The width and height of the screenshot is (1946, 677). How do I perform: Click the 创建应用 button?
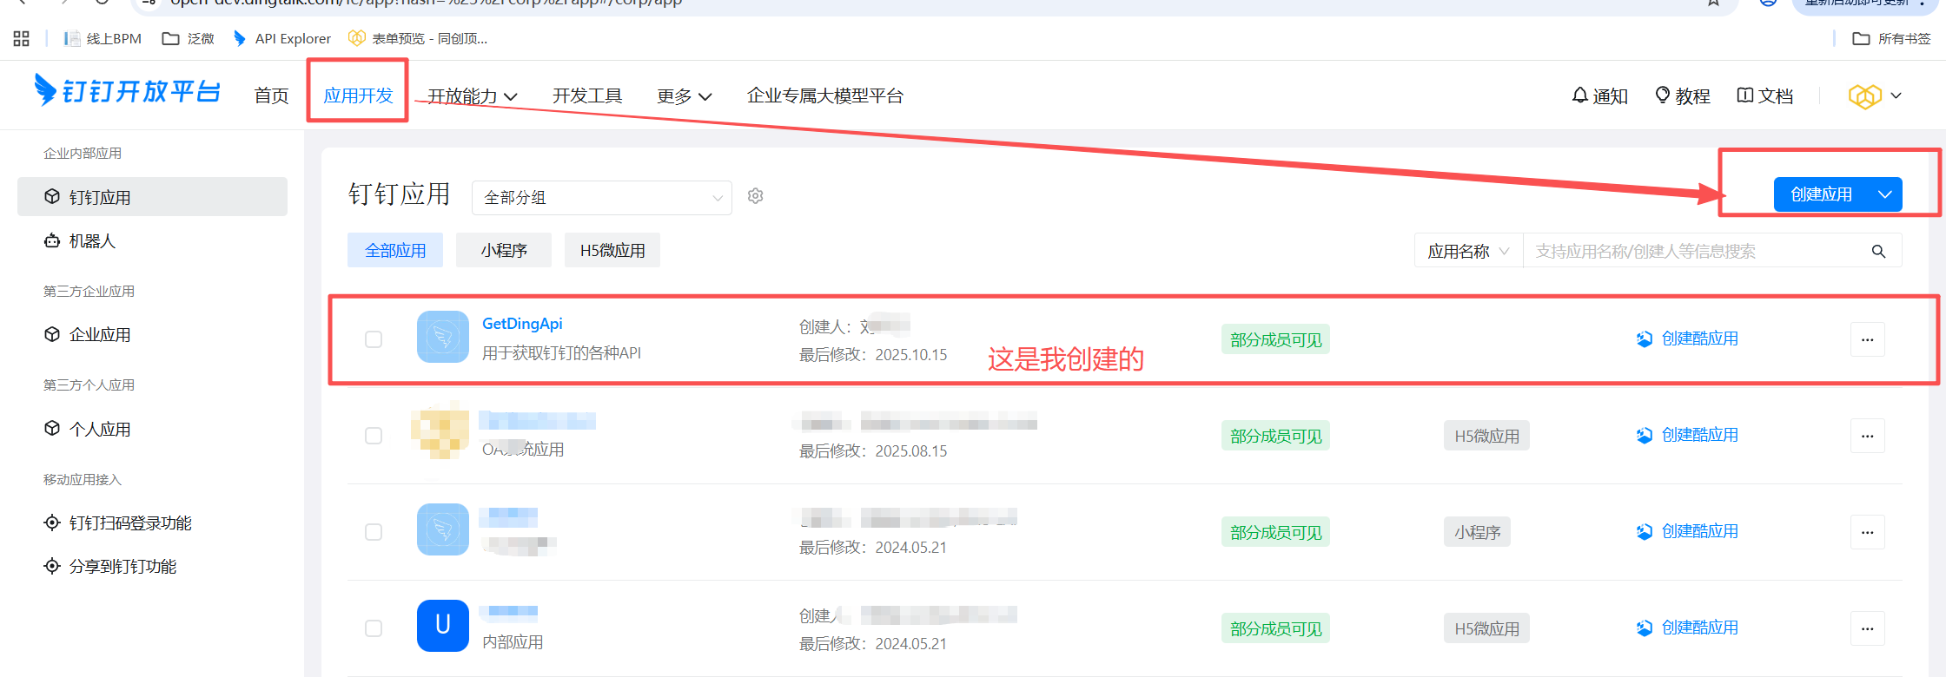[1822, 194]
